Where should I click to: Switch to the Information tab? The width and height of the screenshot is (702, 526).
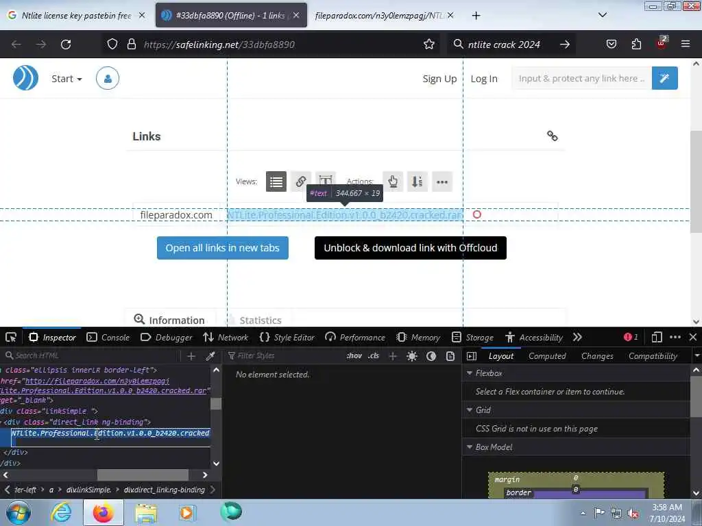170,320
